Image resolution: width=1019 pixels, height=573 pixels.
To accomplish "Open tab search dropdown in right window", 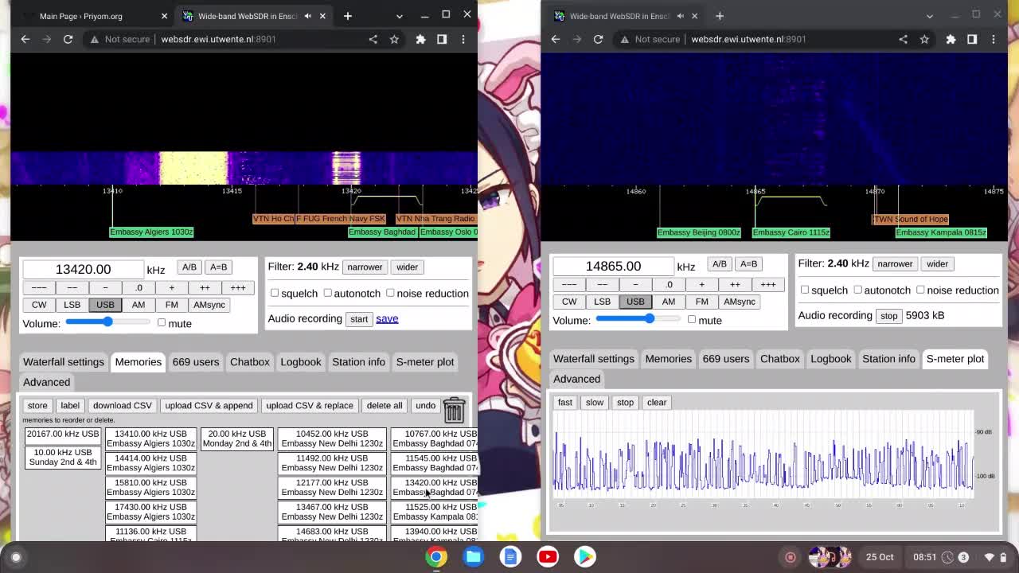I will tap(930, 16).
